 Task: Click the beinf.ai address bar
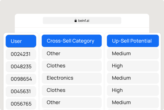coord(82,20)
